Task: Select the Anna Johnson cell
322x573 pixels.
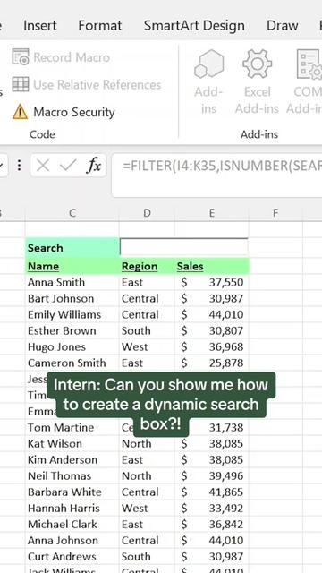Action: (x=72, y=540)
